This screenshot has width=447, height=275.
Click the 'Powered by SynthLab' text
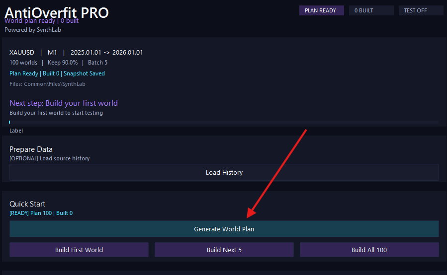(33, 30)
